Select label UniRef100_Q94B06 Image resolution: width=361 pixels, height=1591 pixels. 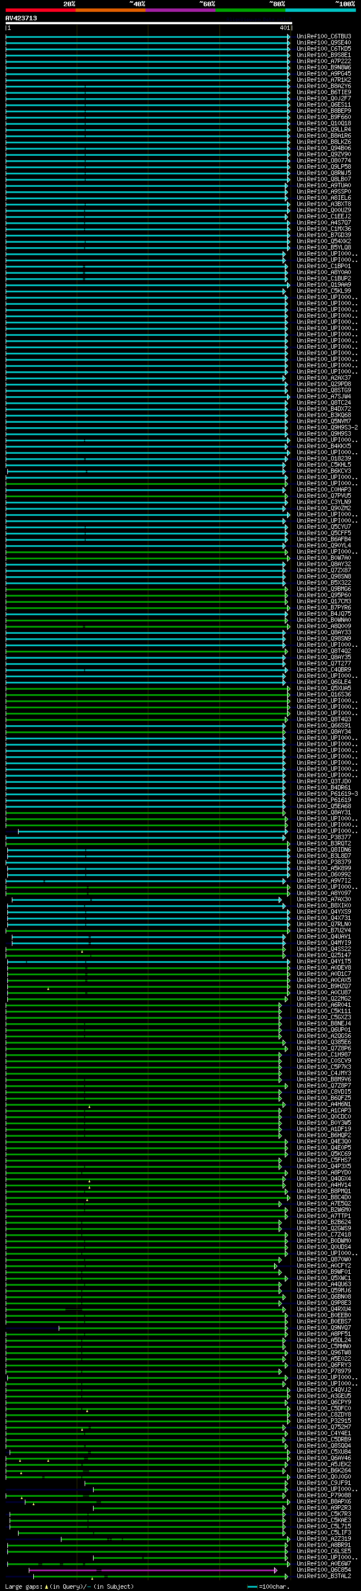pos(323,148)
